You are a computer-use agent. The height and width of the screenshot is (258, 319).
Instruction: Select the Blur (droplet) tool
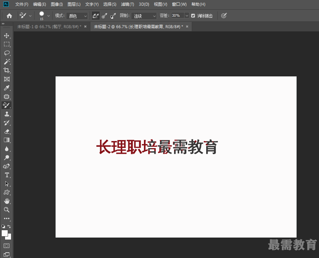[x=6, y=149]
